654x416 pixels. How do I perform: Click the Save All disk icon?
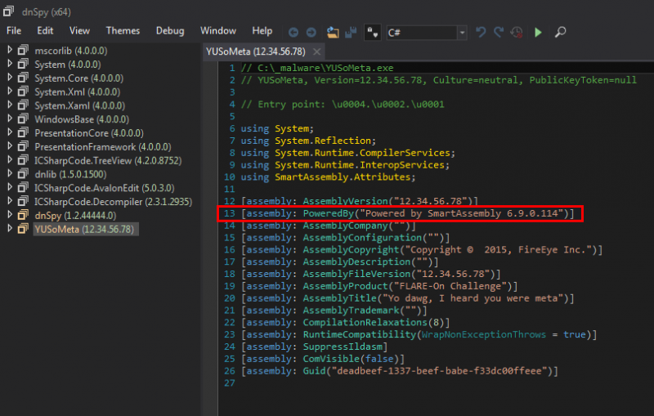pyautogui.click(x=351, y=32)
